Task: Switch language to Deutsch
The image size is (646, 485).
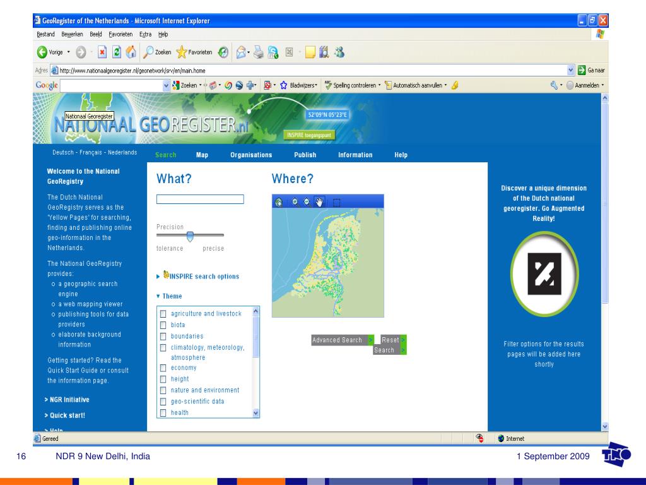Action: (x=63, y=152)
